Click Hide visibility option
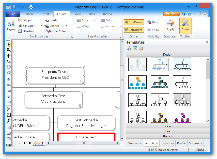 (x=153, y=22)
